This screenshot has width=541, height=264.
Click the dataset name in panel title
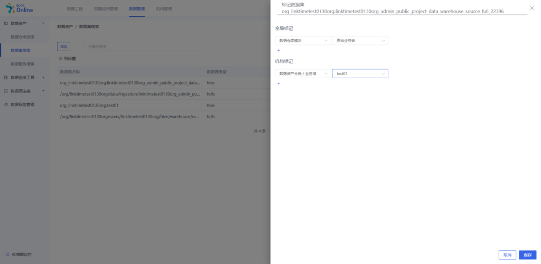click(393, 12)
